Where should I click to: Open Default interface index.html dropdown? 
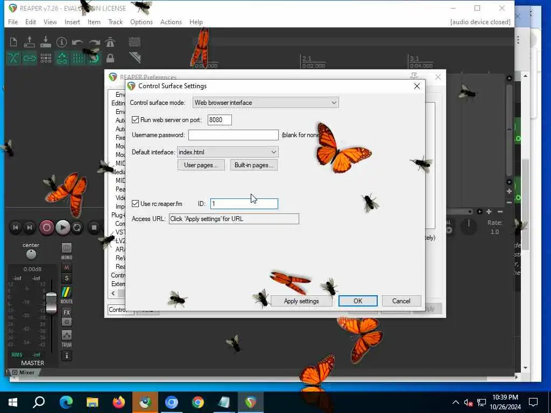coord(228,152)
